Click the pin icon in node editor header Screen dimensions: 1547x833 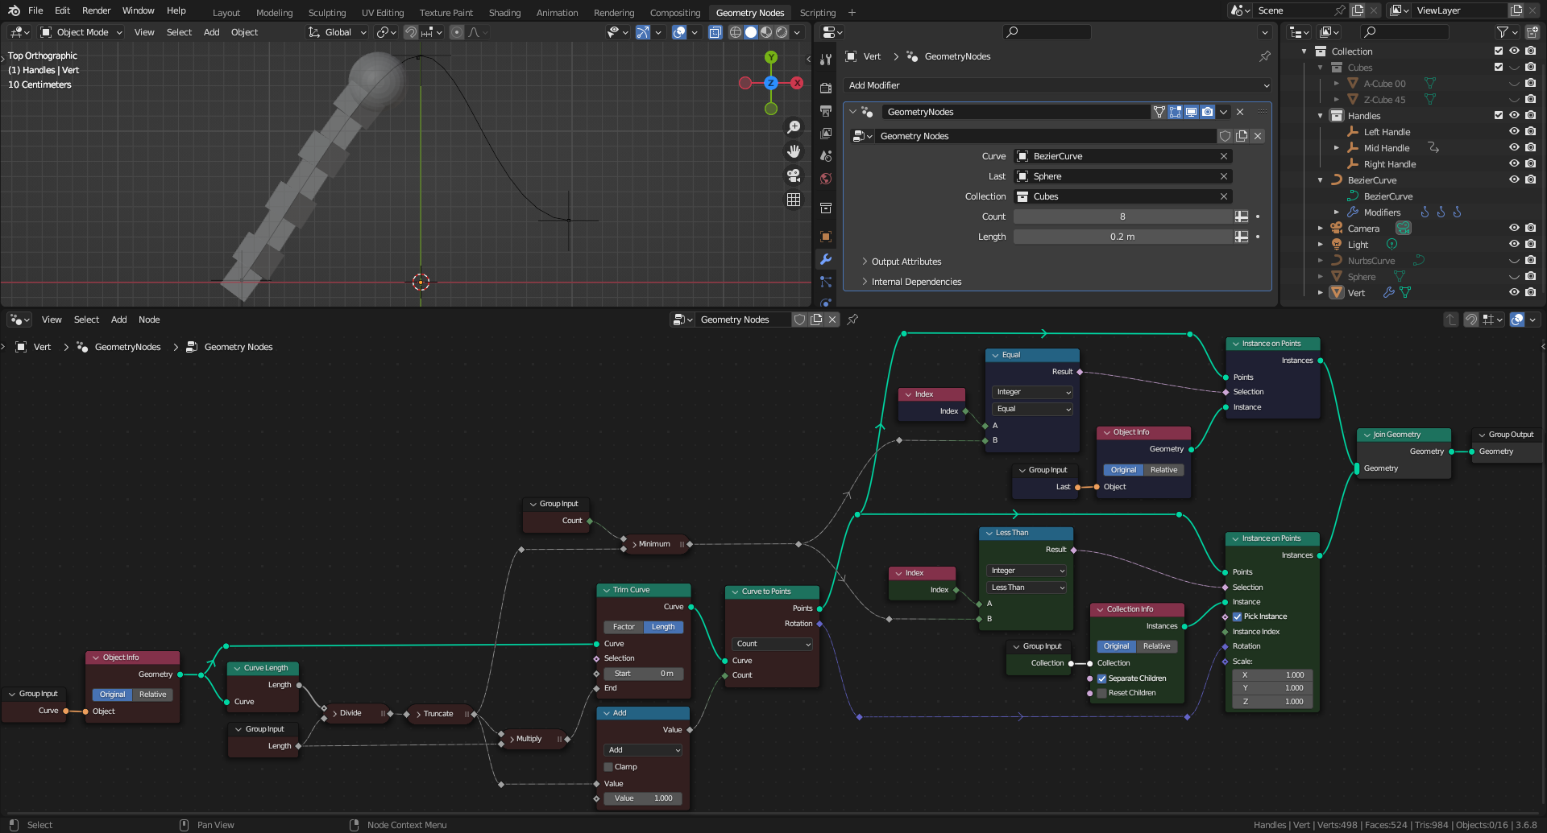[852, 320]
